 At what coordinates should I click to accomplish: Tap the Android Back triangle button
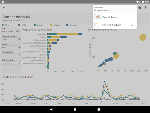pos(51,109)
